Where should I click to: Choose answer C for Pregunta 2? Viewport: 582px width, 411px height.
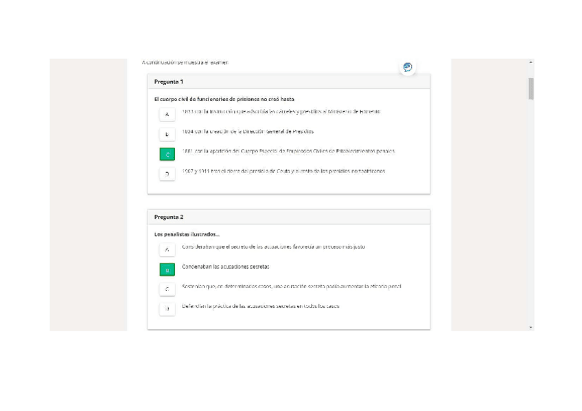tap(167, 290)
